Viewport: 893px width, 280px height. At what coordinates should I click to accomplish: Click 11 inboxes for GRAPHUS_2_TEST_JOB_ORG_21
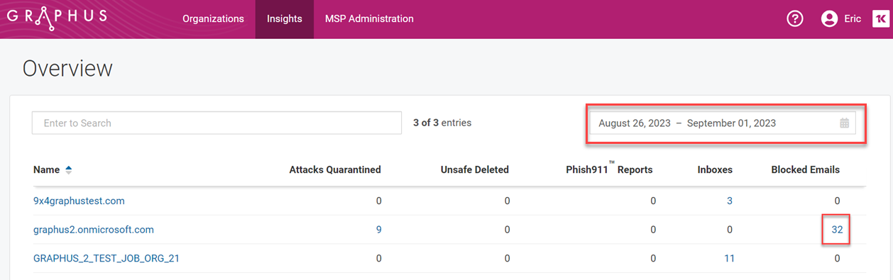click(x=729, y=259)
